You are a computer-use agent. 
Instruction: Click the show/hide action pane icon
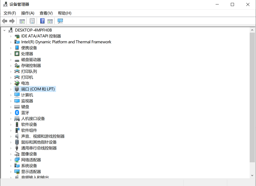50,21
